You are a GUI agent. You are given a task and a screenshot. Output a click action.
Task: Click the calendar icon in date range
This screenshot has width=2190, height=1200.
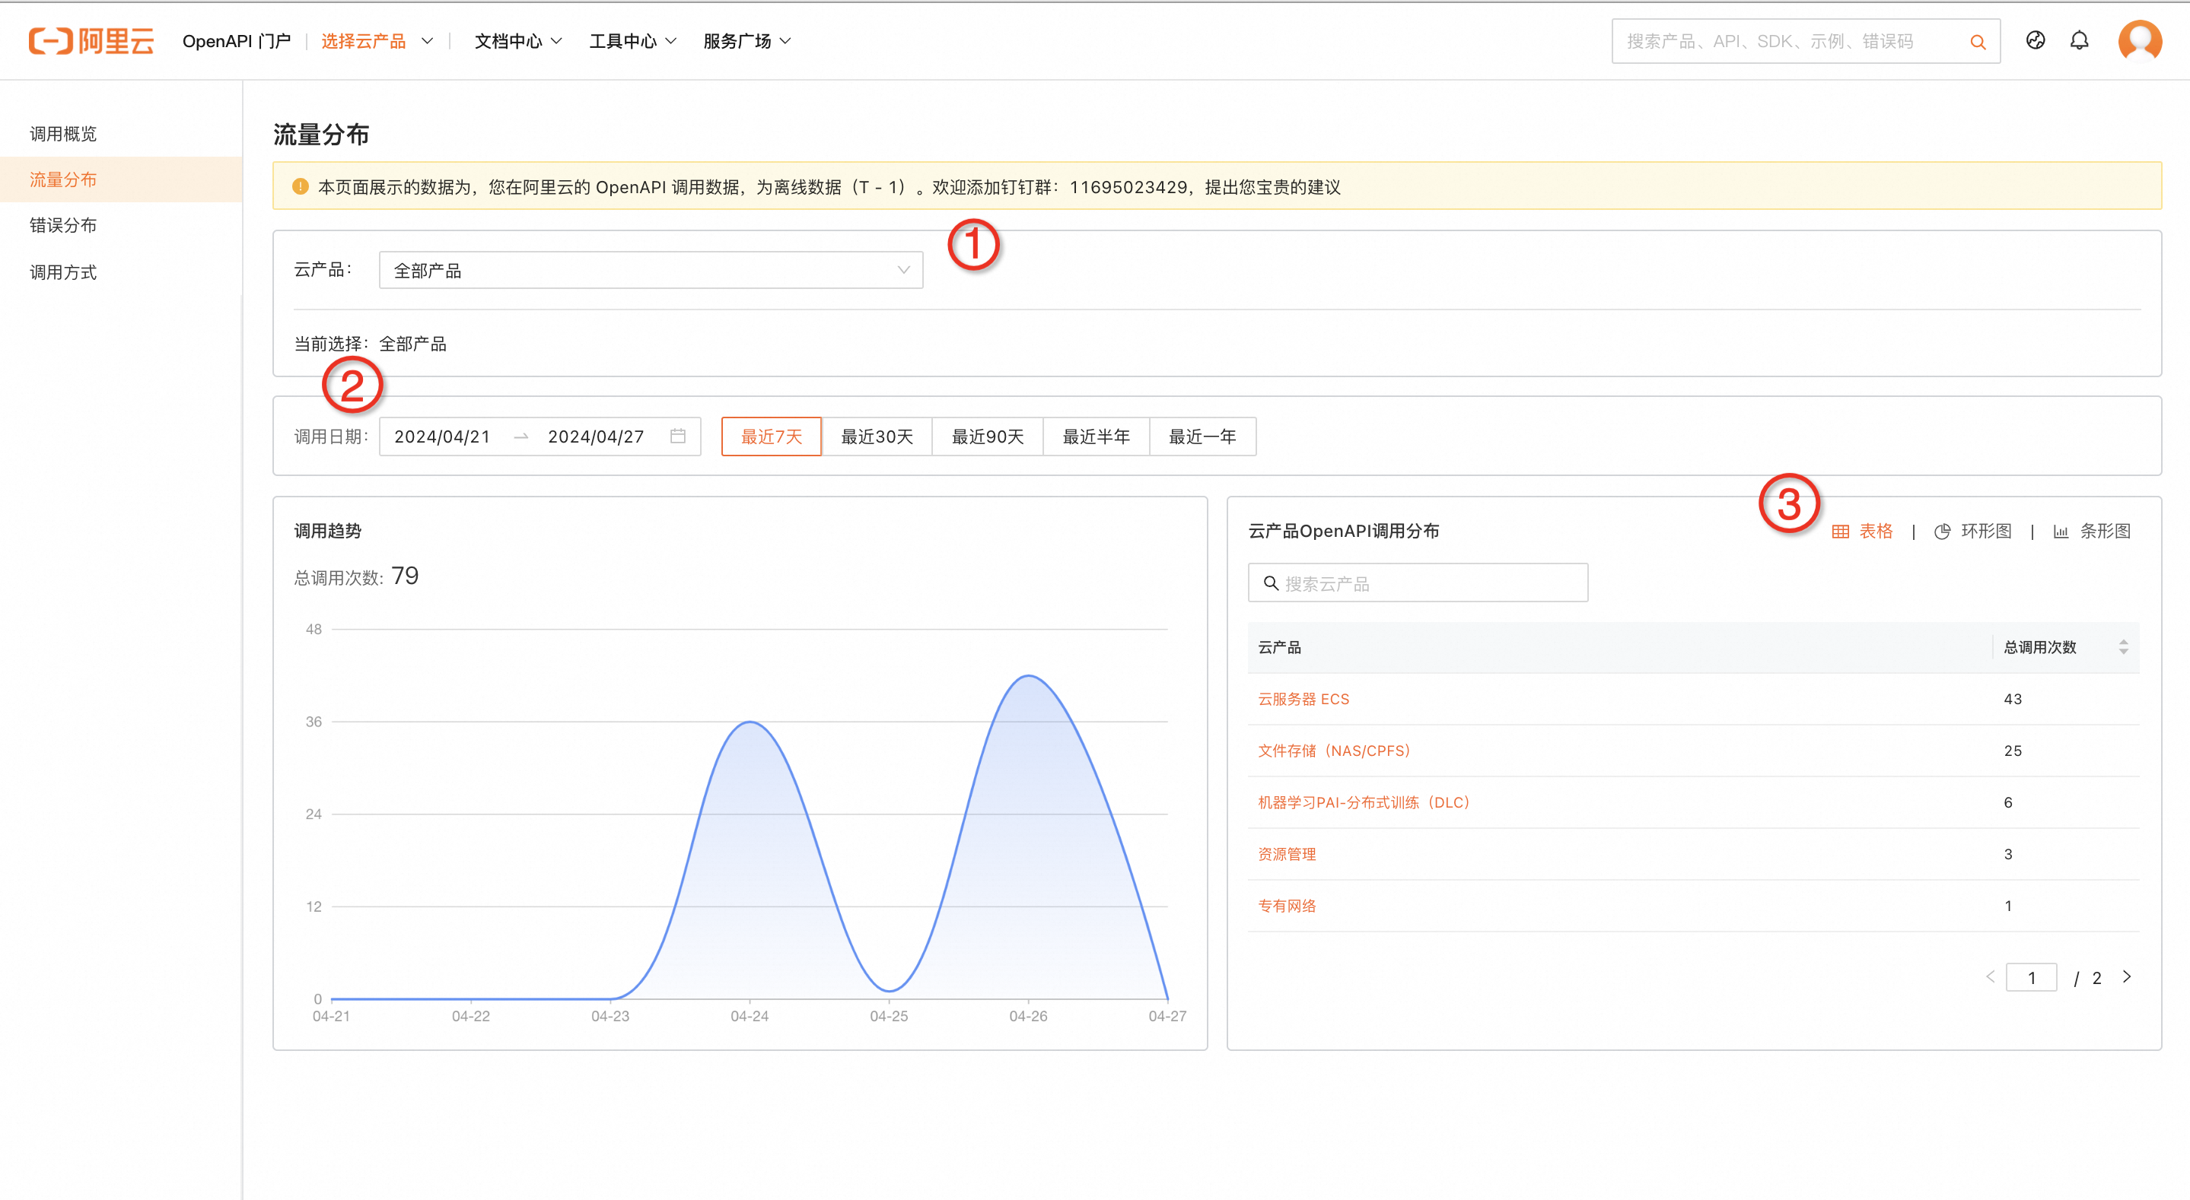point(677,436)
